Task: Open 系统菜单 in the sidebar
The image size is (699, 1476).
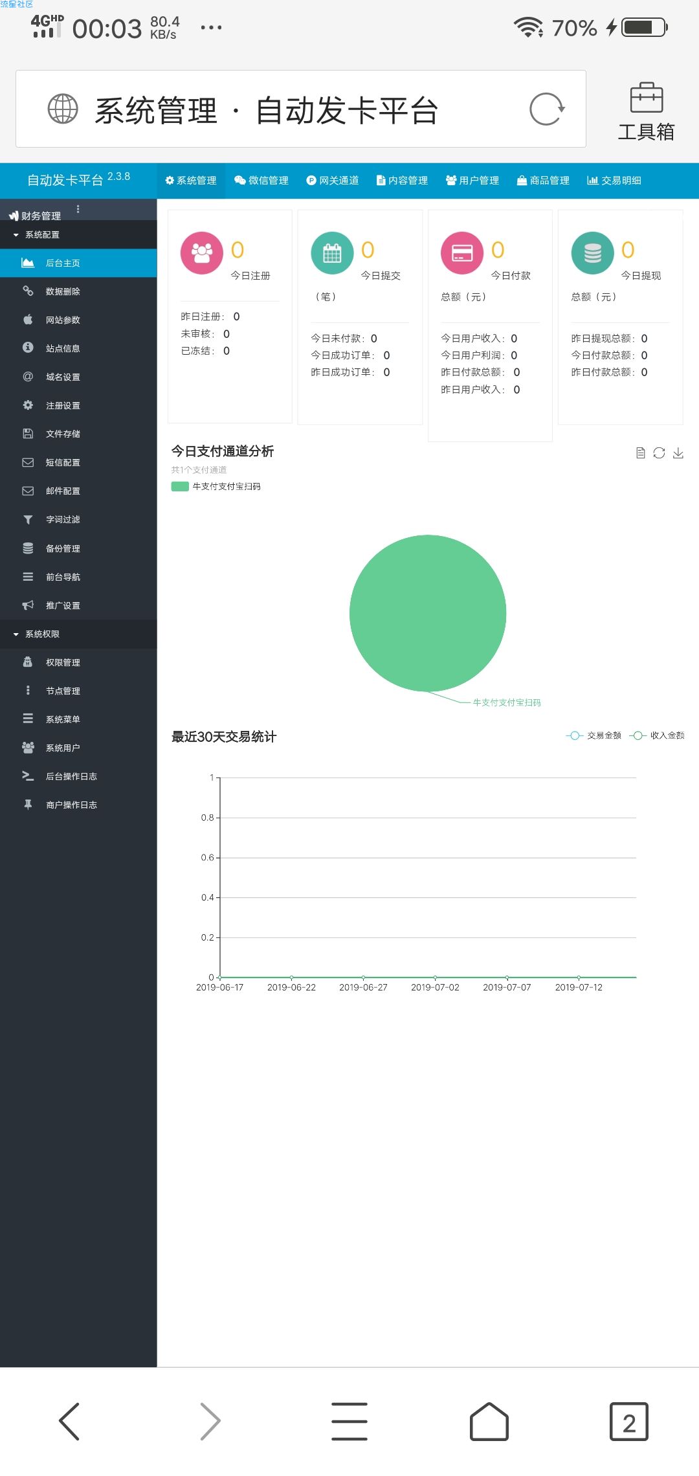Action: click(x=78, y=719)
